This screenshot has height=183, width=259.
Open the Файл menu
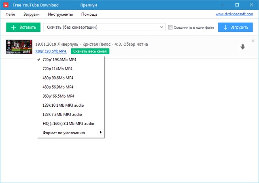tap(10, 14)
